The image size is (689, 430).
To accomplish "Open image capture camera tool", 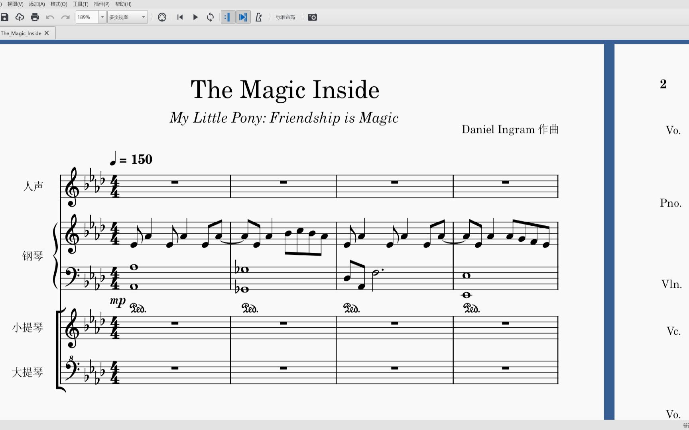I will pos(313,17).
